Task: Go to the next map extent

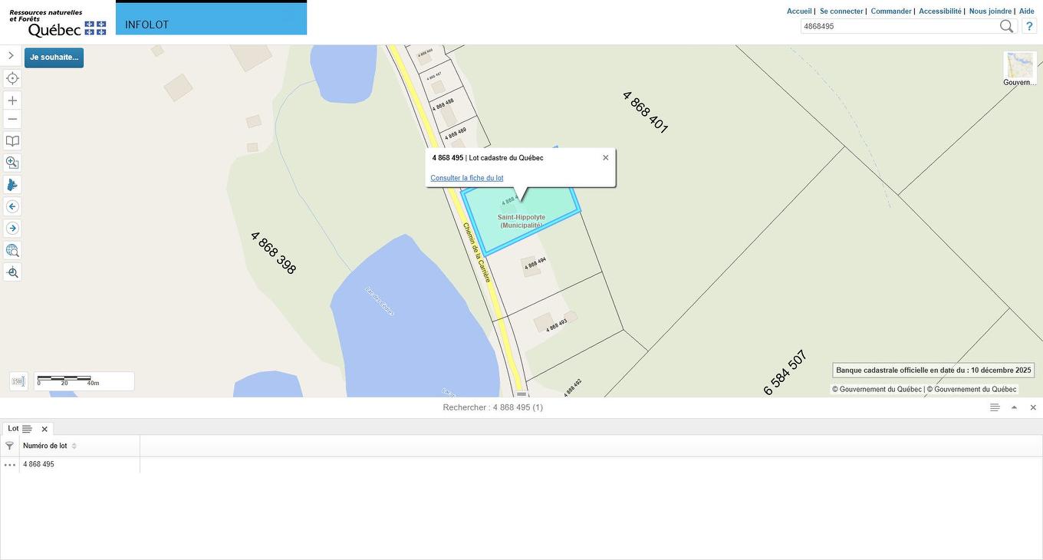Action: tap(12, 229)
